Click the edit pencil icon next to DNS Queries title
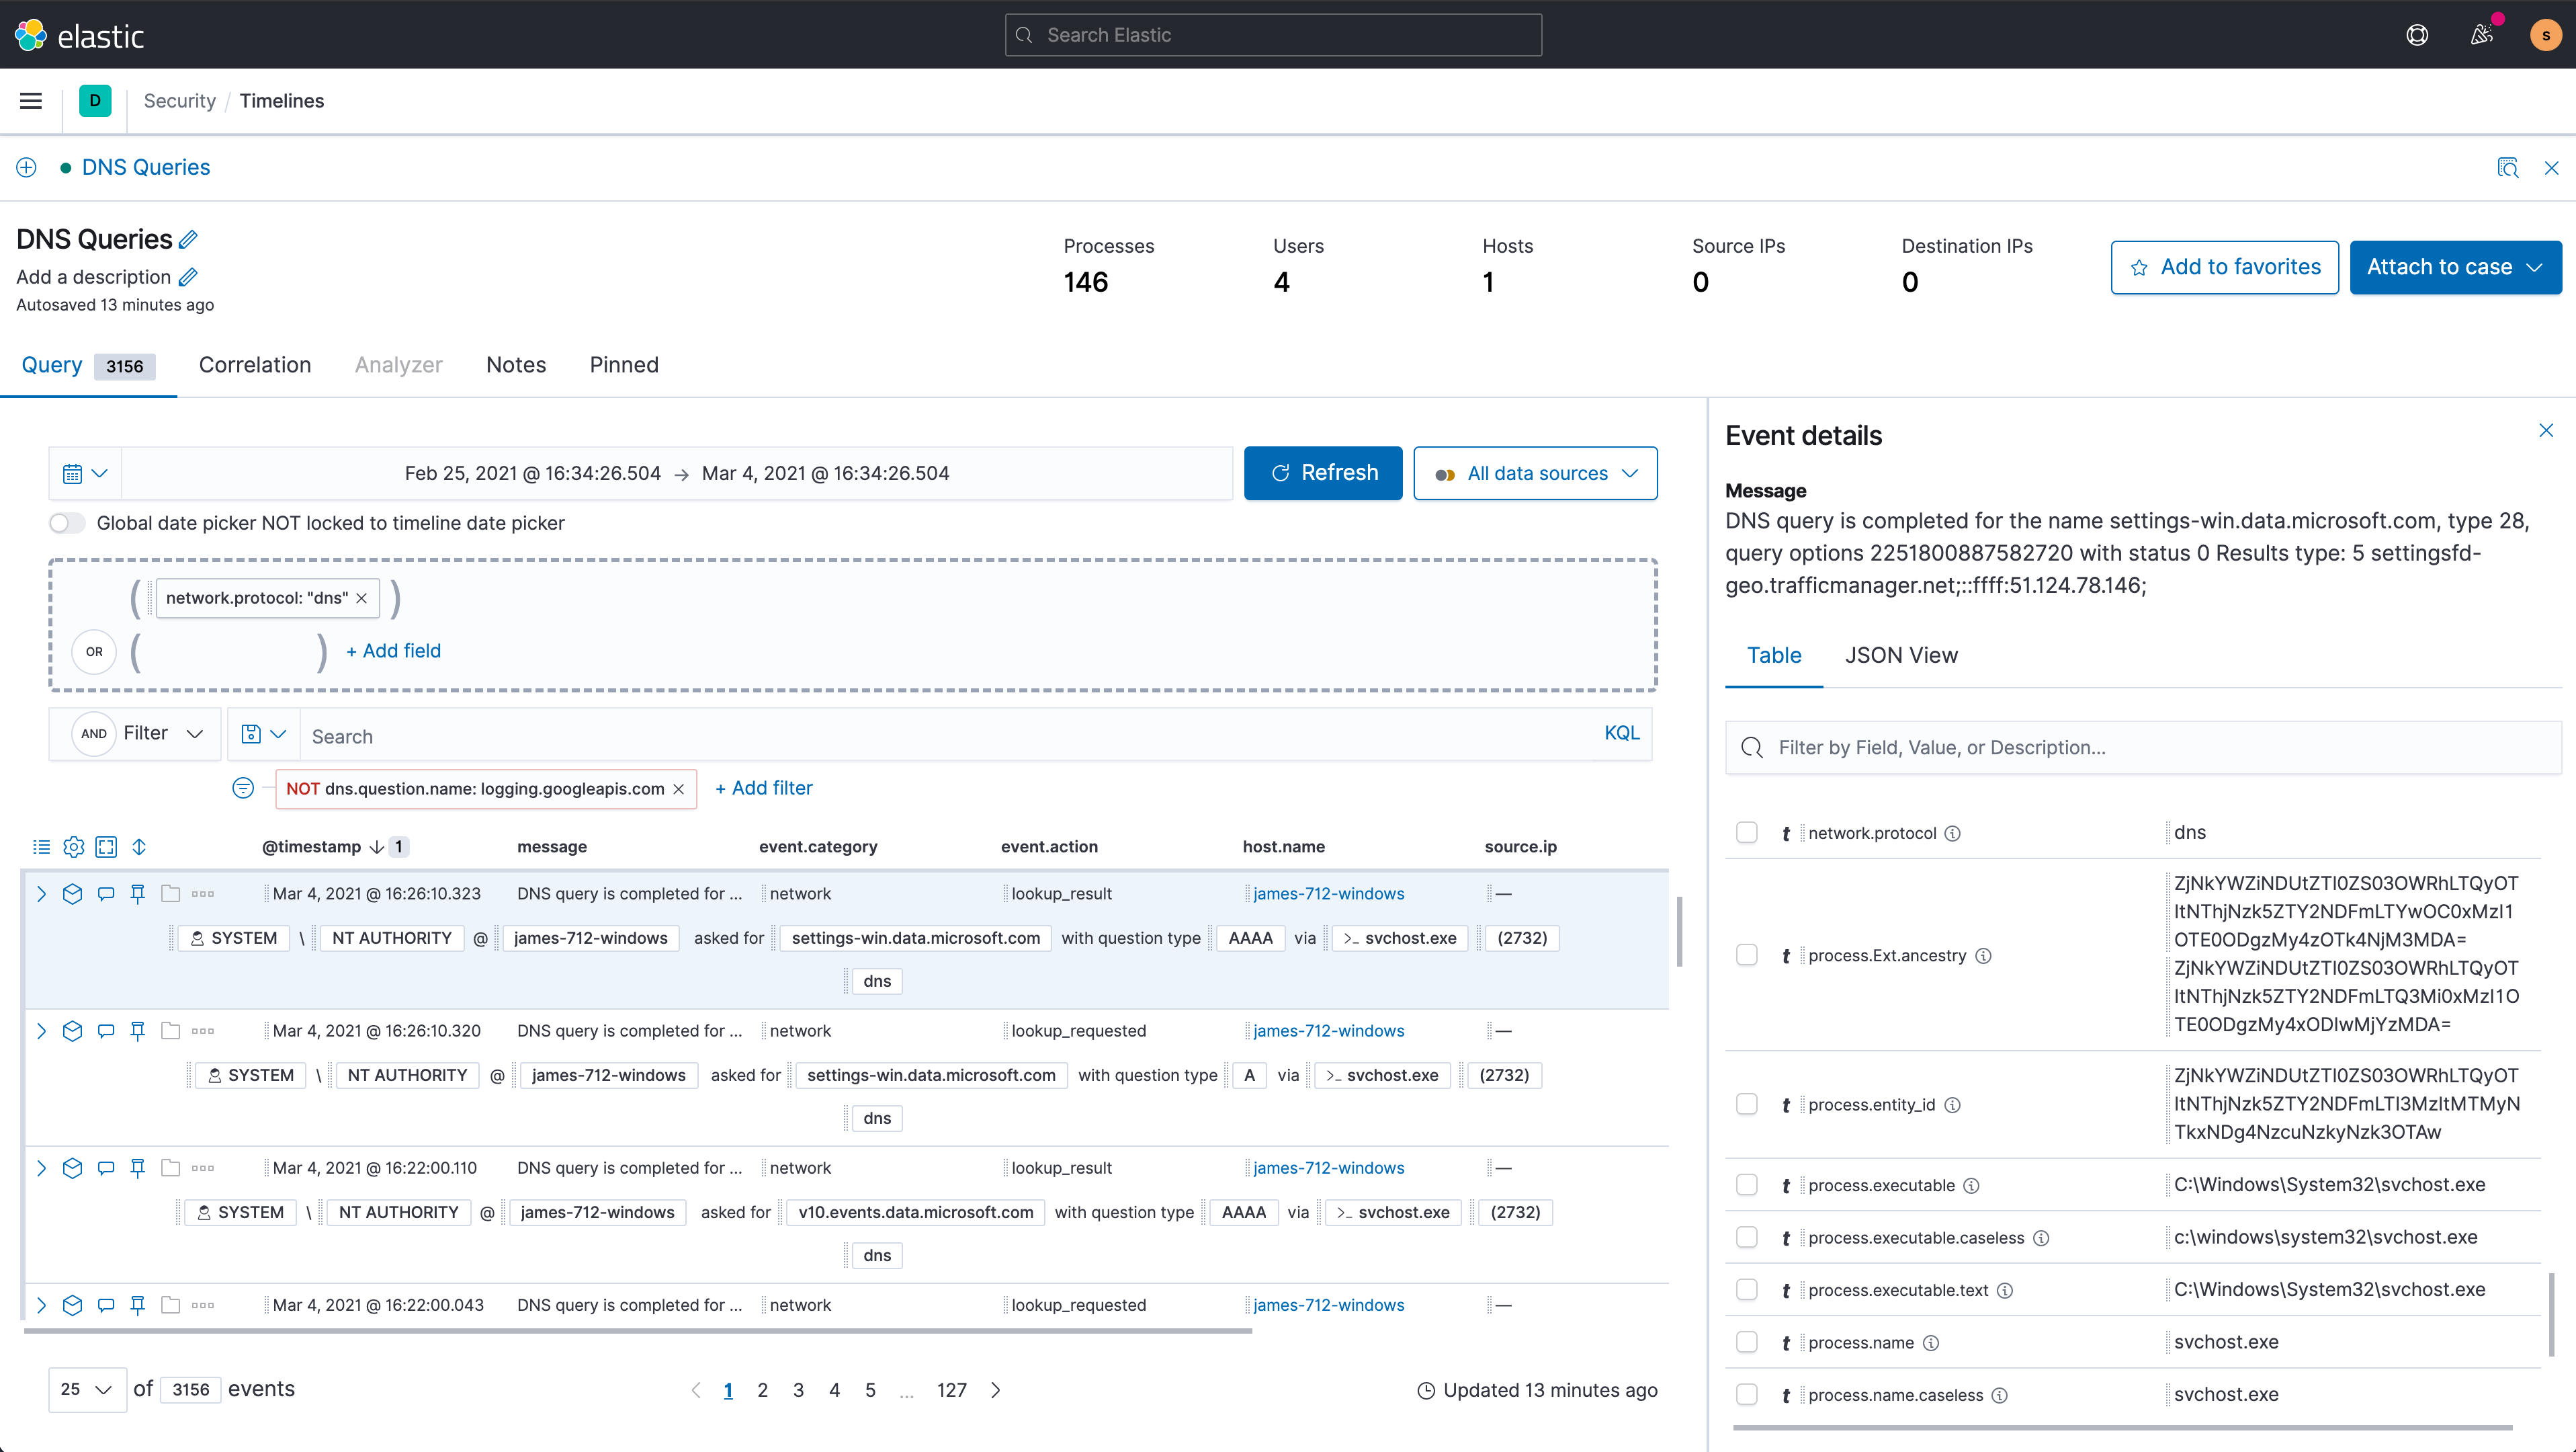This screenshot has height=1452, width=2576. click(189, 239)
